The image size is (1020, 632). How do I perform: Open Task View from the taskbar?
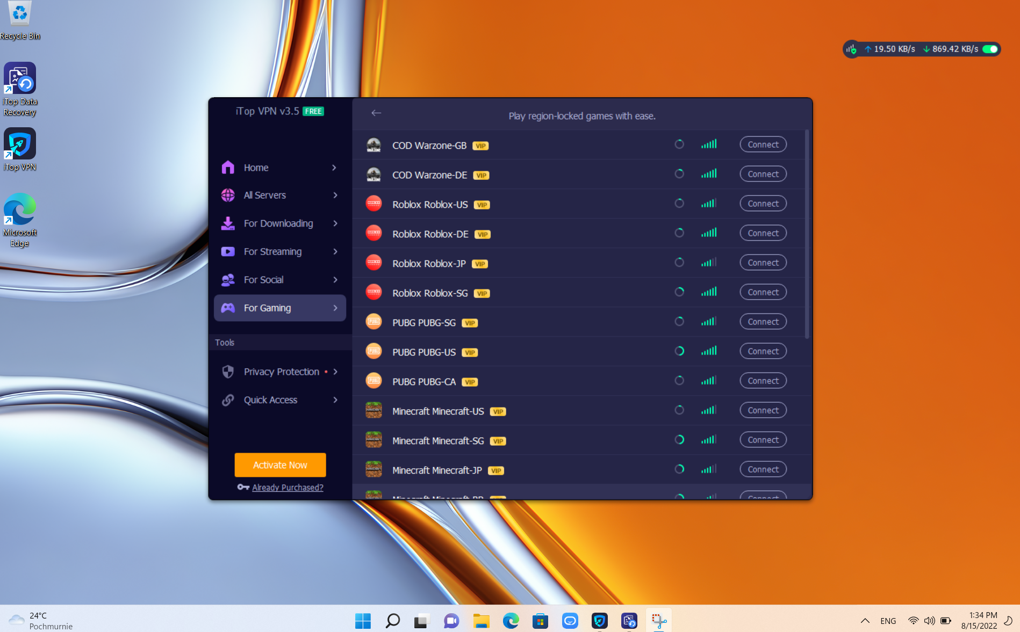click(x=422, y=621)
